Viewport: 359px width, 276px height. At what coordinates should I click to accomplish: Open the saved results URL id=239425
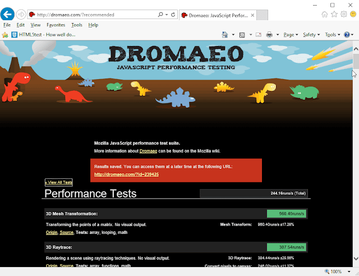point(126,174)
